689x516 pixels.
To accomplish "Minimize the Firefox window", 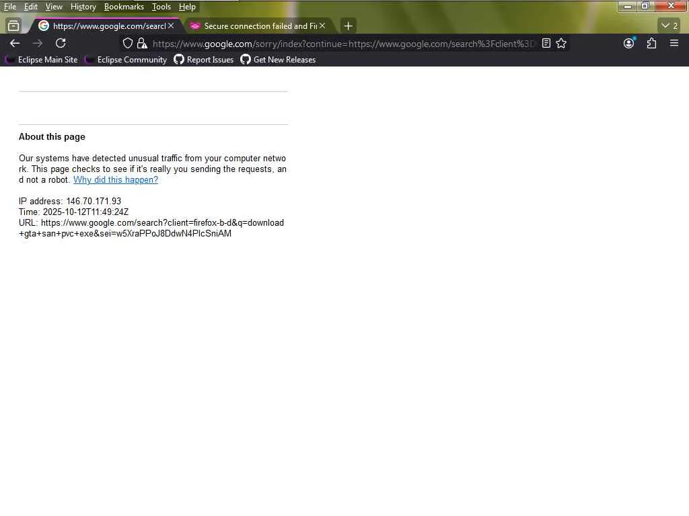I will pos(628,6).
